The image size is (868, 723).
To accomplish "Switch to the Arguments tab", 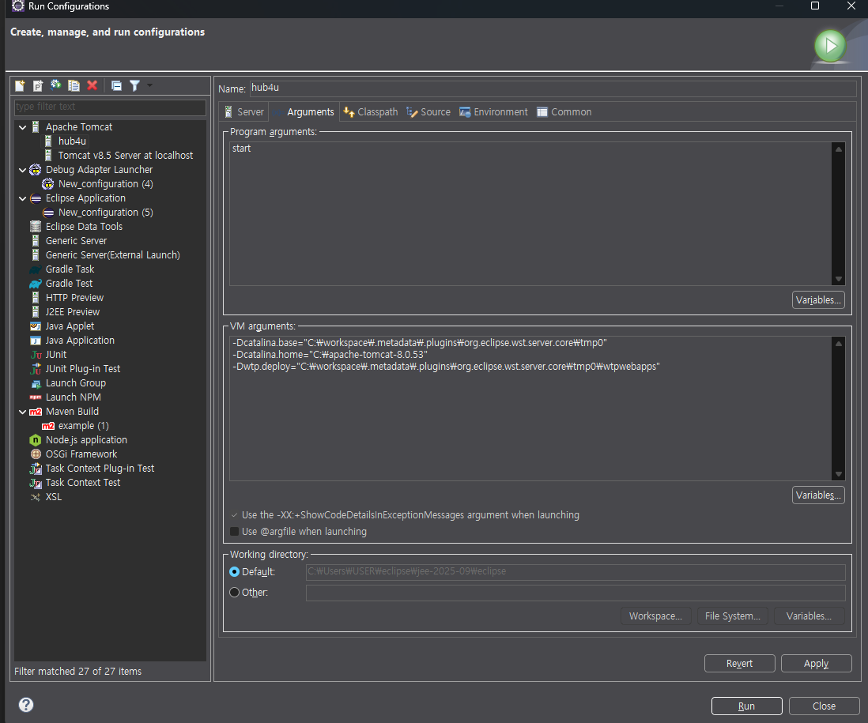I will (x=304, y=111).
